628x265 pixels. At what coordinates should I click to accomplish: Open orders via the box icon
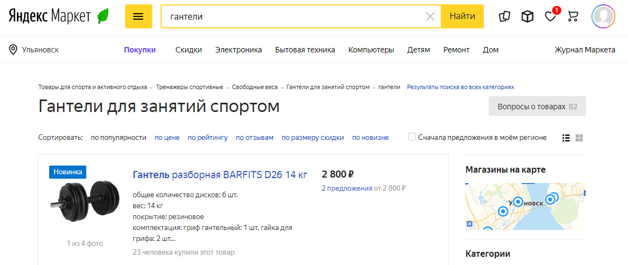click(527, 16)
